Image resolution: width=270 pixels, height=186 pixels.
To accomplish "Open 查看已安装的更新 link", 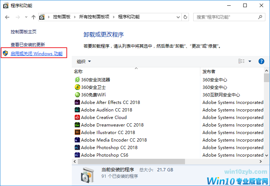I will coord(28,44).
